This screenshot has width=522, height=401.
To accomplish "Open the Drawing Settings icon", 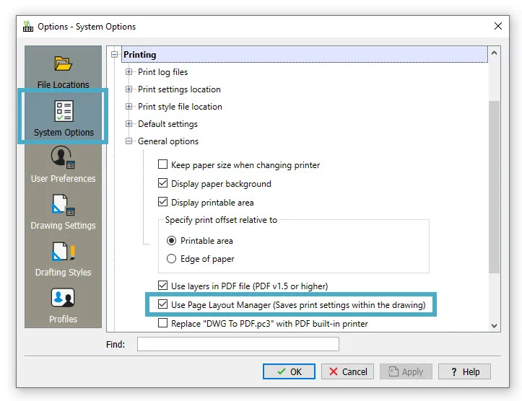I will [x=63, y=205].
